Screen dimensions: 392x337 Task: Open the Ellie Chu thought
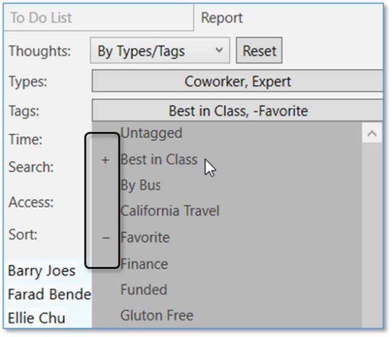point(38,318)
